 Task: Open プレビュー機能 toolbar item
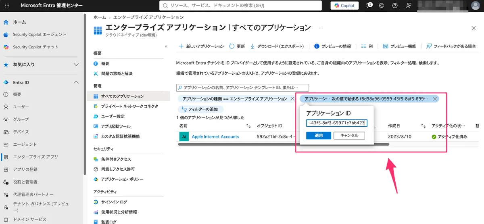(x=399, y=46)
